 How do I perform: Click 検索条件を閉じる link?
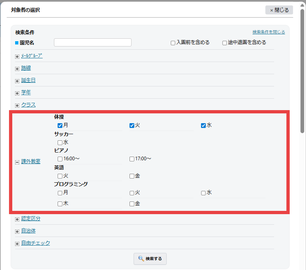coord(269,32)
